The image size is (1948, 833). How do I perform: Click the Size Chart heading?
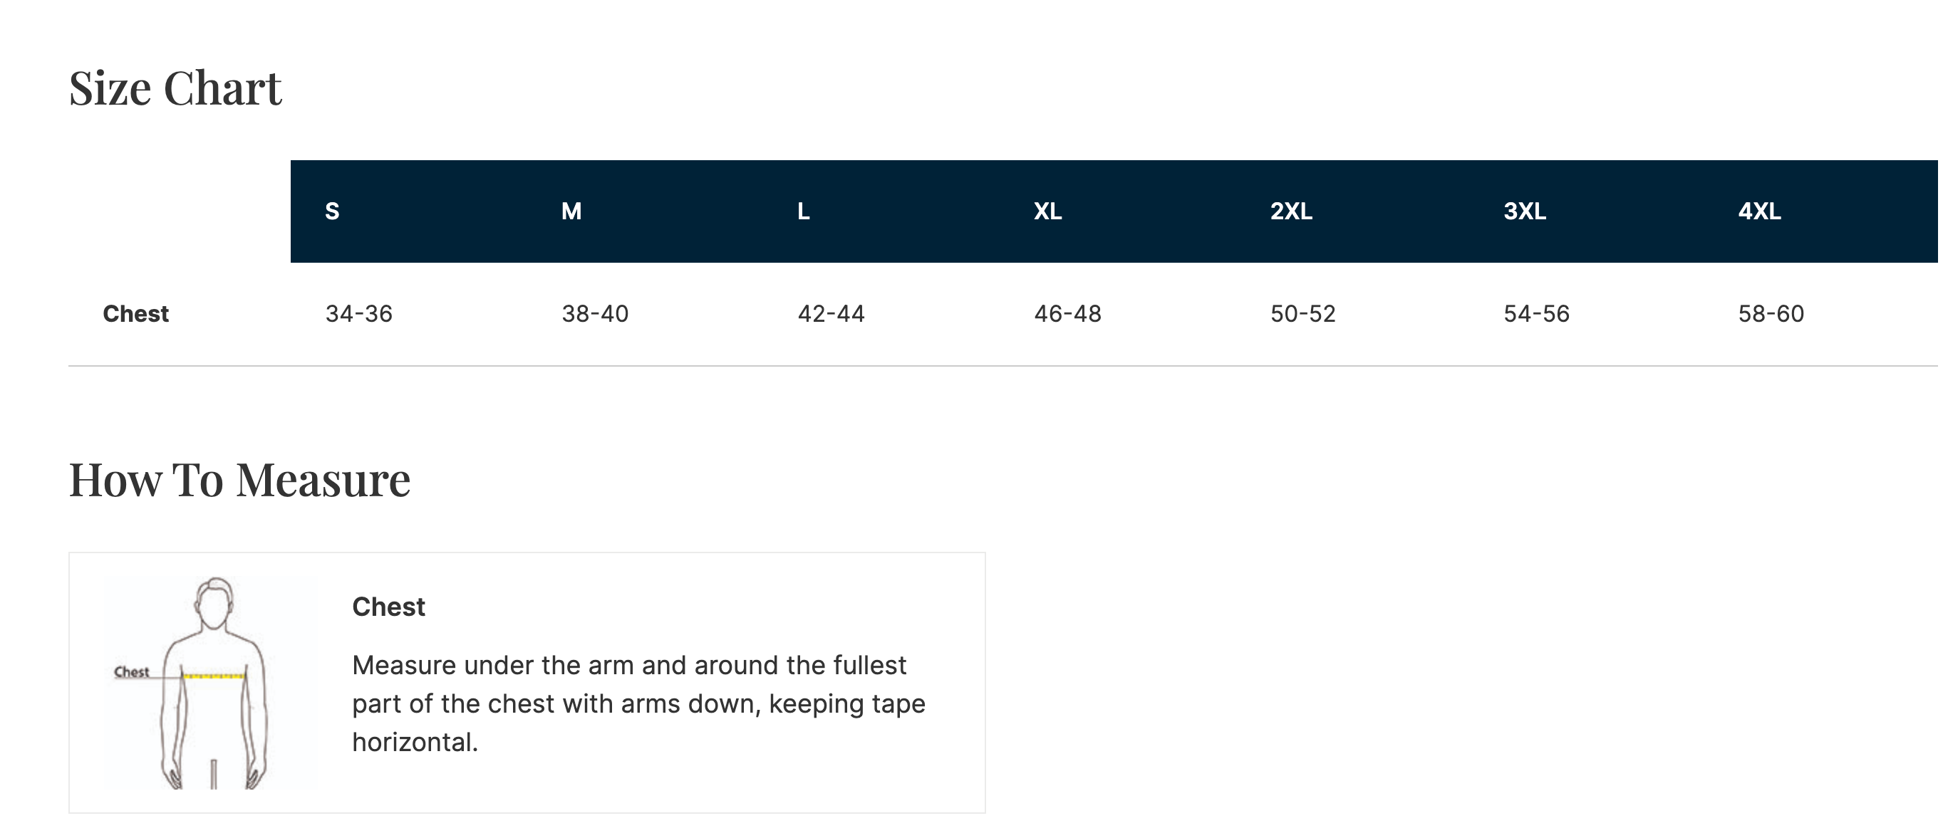(175, 88)
